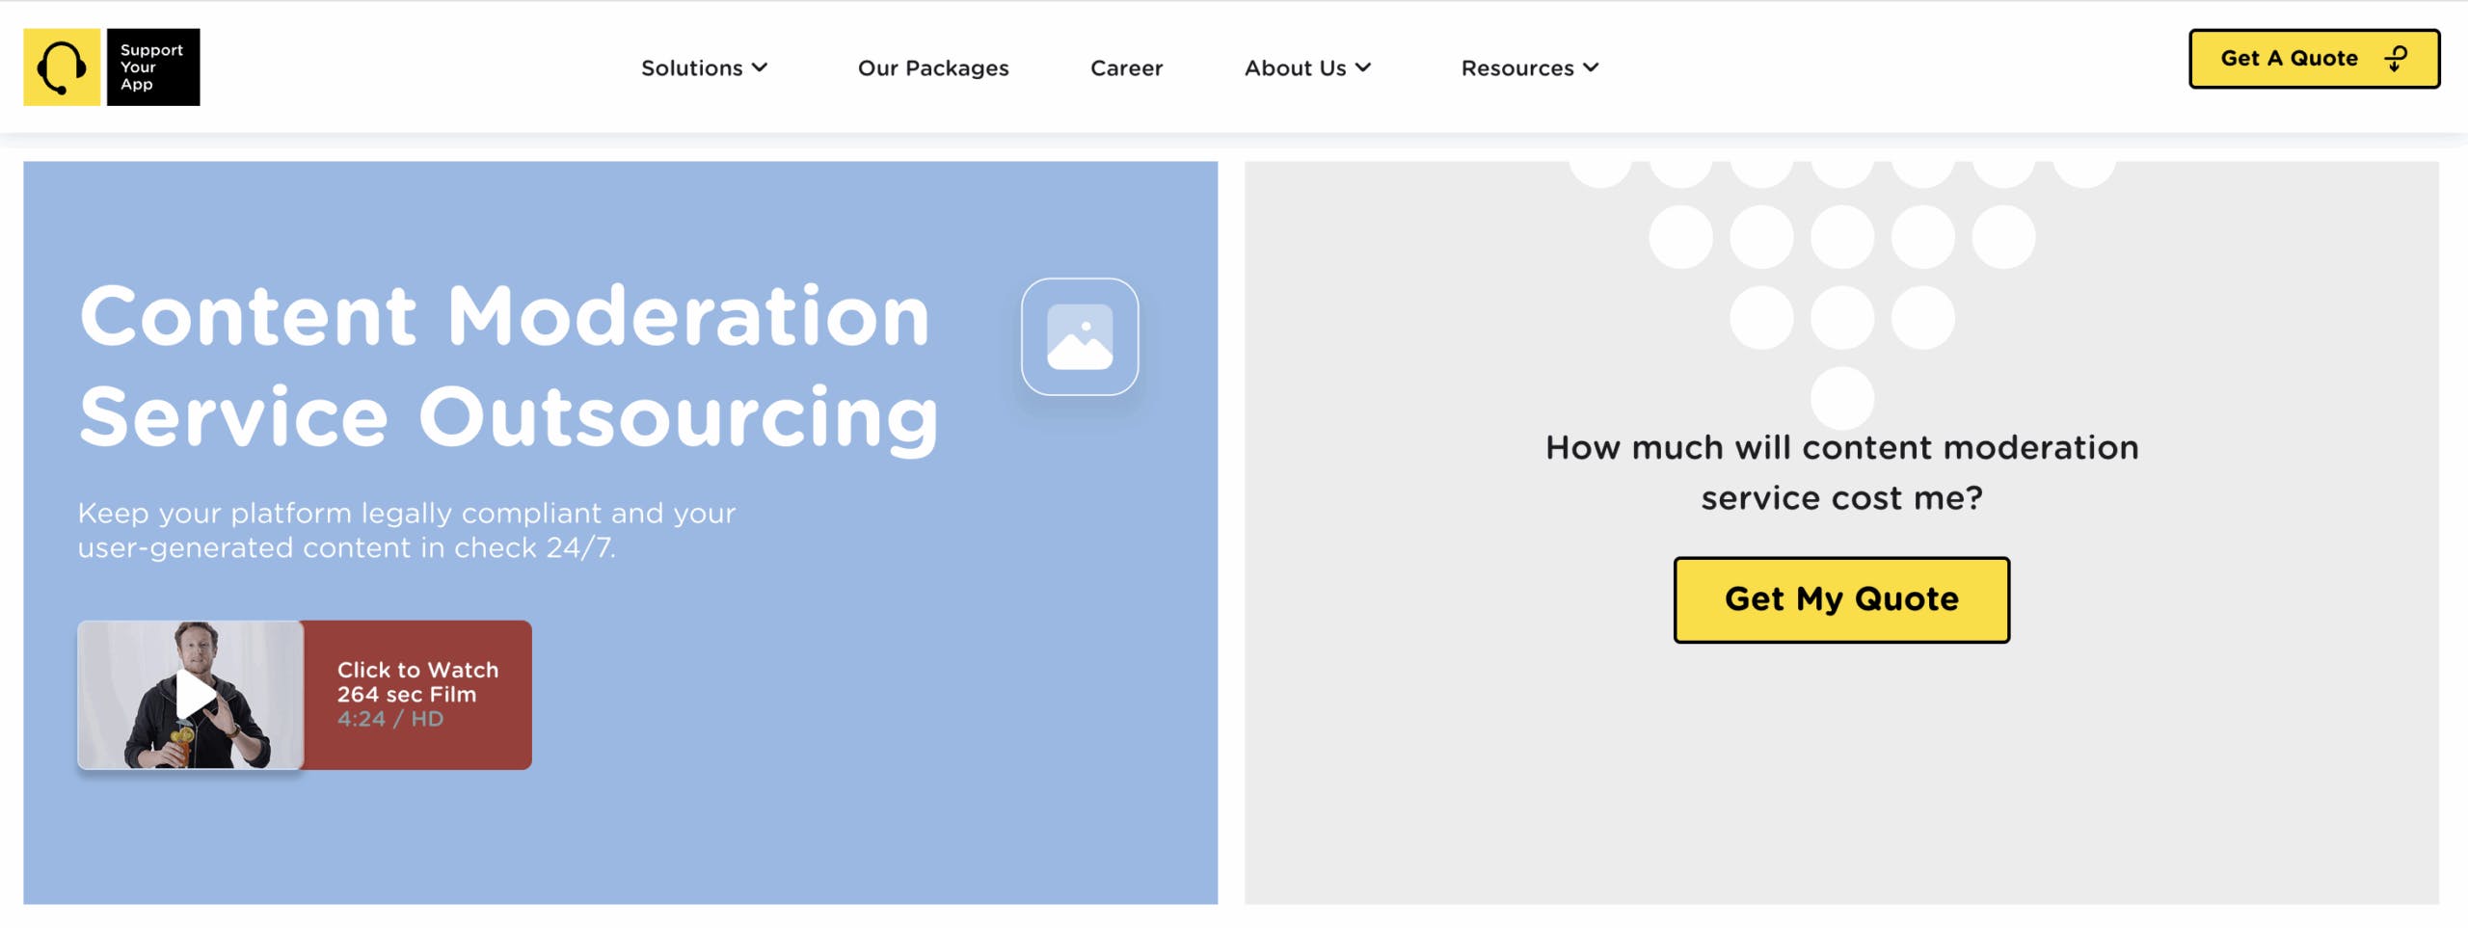
Task: Click the yellow headset logo icon
Action: 62,67
